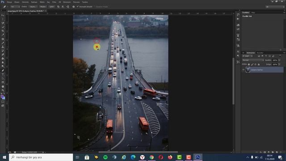Open Normal blend mode dropdown
This screenshot has width=286, height=161.
253,60
